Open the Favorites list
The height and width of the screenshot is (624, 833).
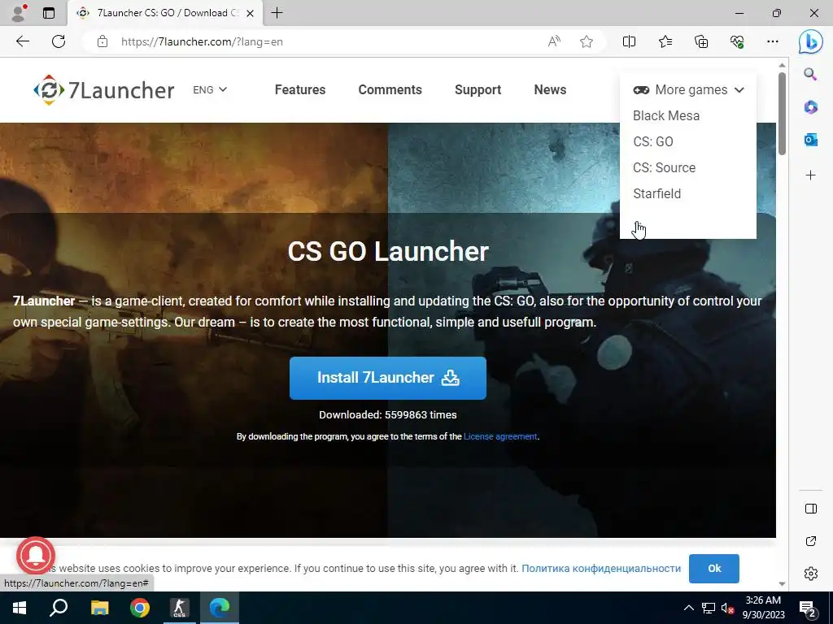click(x=665, y=41)
